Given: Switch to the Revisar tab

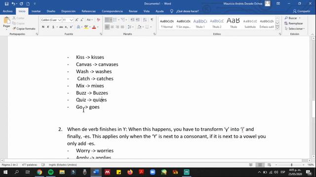Looking at the screenshot, I should (x=133, y=11).
